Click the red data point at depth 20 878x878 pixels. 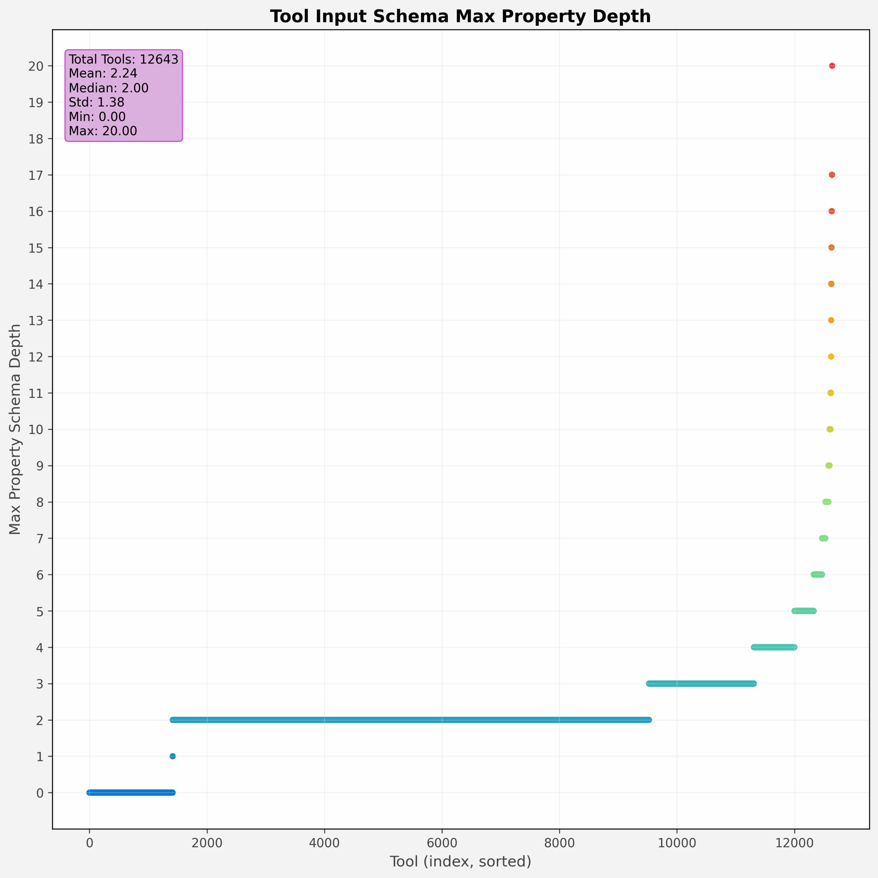pyautogui.click(x=832, y=66)
